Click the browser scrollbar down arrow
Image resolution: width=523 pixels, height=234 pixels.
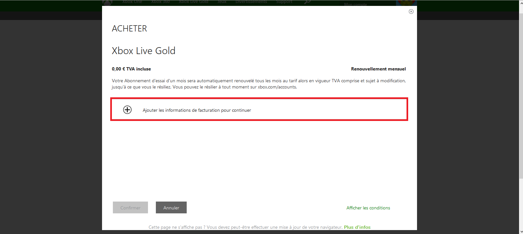click(521, 231)
